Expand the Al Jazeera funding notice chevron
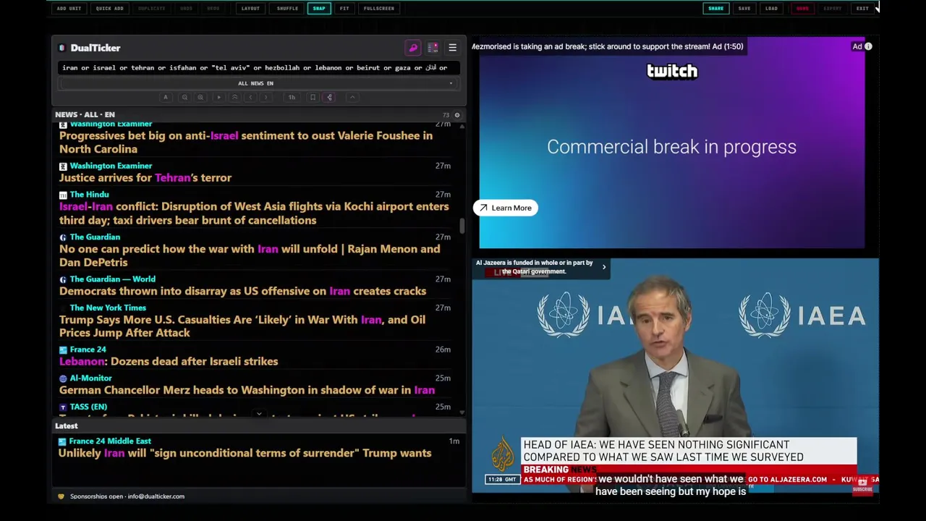This screenshot has width=926, height=521. 604,267
